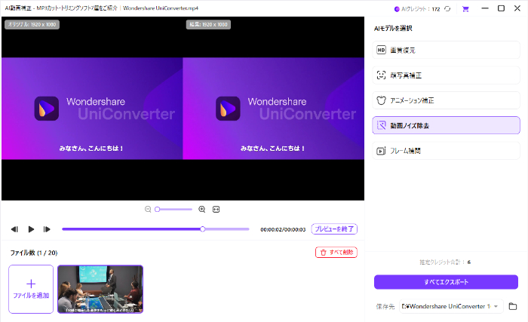Click the AIクレジット credit indicator
Screen dimensions: 528x322
tap(417, 9)
